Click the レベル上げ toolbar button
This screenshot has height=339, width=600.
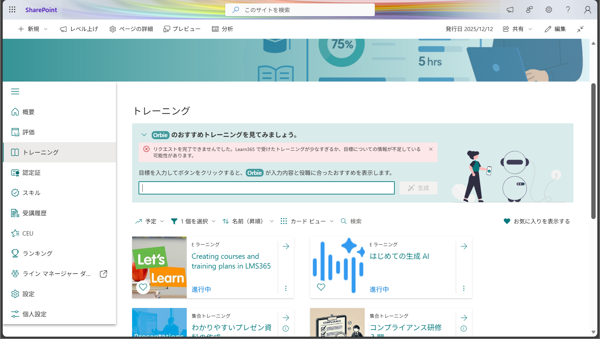pos(79,29)
